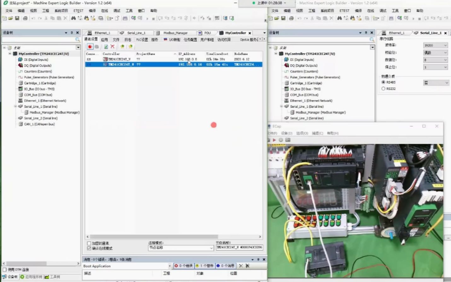Viewport: 451px width, 282px height.
Task: Click clear all messages icon in message panel
Action: point(248,266)
